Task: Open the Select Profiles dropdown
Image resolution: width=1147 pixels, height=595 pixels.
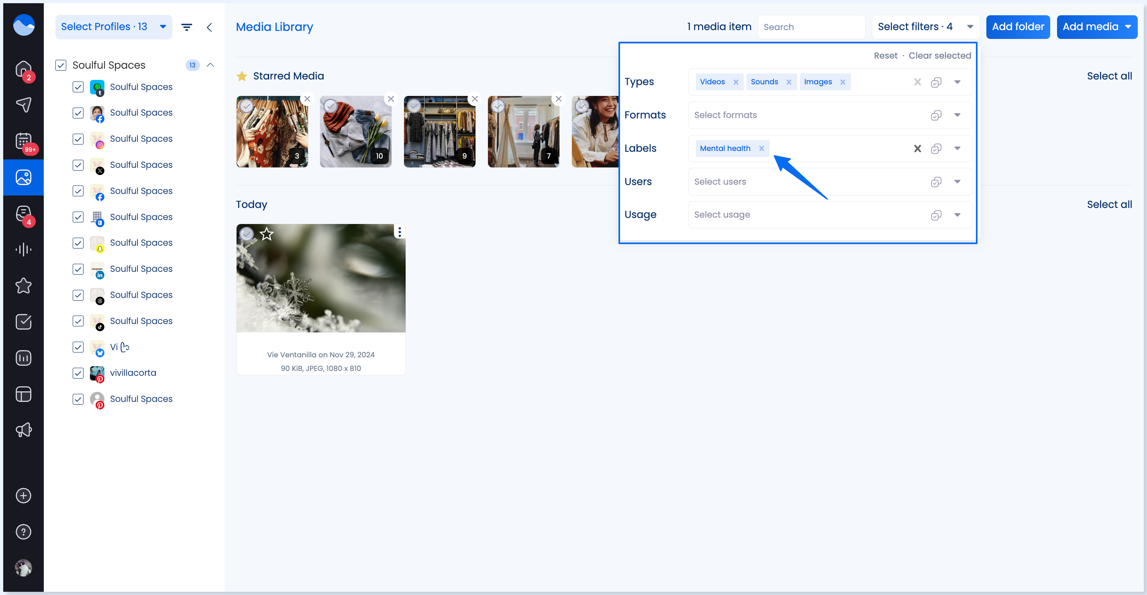Action: coord(114,27)
